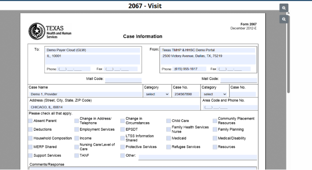Select the Child Care checkbox
312x170 pixels.
pyautogui.click(x=168, y=121)
